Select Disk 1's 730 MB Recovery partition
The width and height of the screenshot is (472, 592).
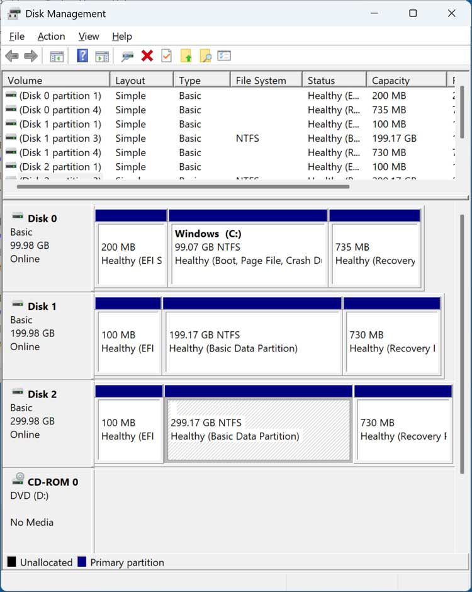pos(392,336)
